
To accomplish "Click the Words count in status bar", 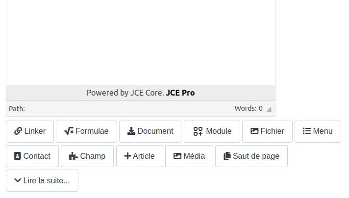I will coord(249,108).
